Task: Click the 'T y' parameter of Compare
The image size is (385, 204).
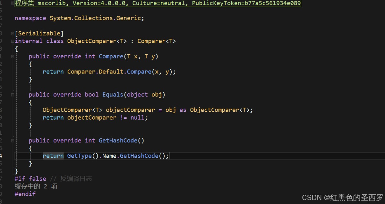Action: pyautogui.click(x=150, y=56)
